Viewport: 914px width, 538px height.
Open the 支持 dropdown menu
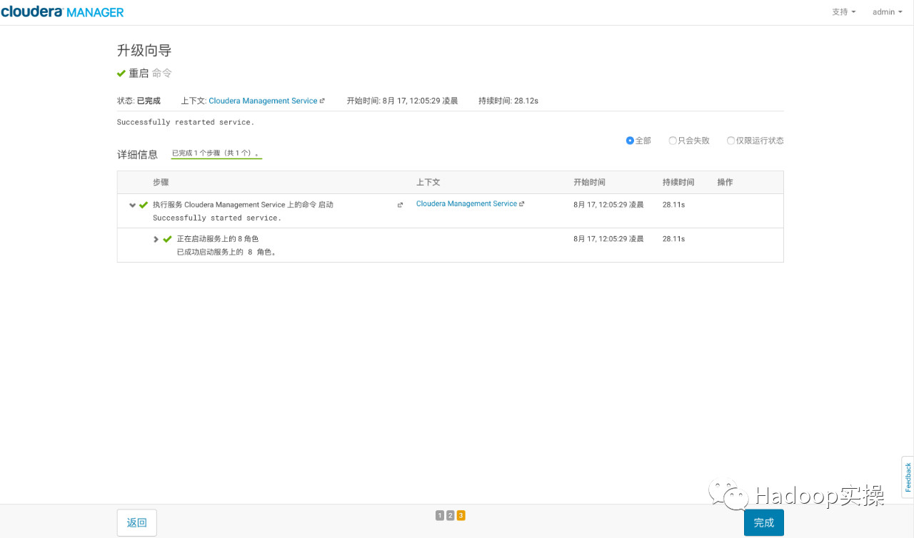(x=843, y=12)
